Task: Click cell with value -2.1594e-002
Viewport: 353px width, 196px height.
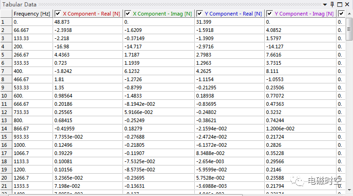Action: (230, 129)
